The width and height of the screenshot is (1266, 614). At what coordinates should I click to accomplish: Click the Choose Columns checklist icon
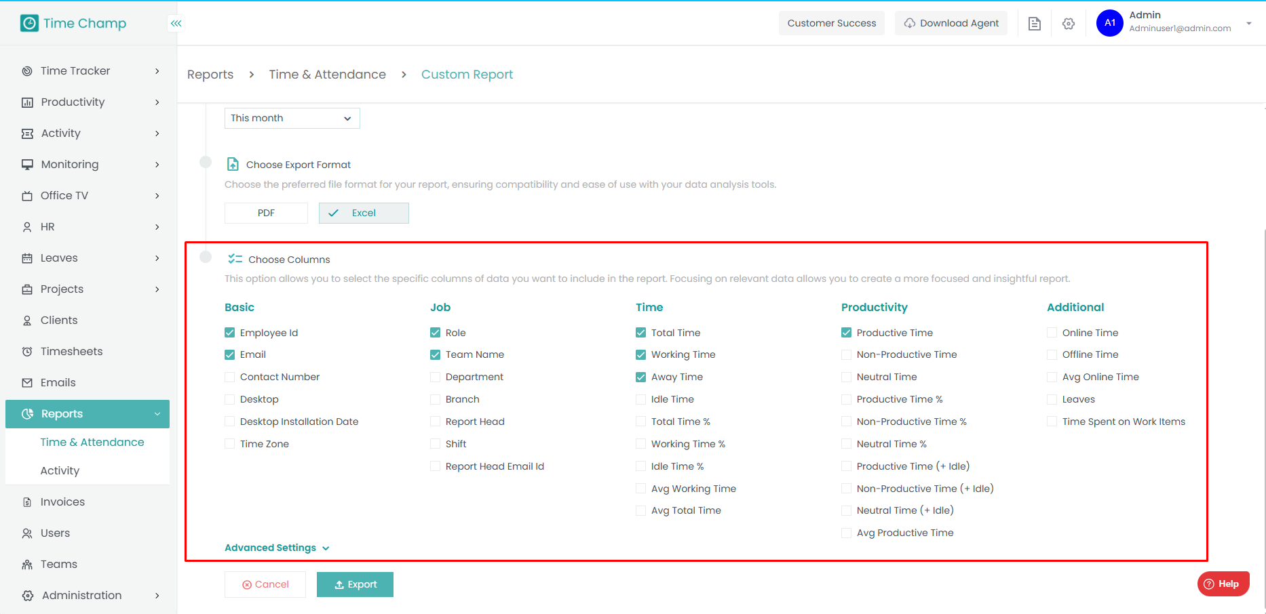[235, 259]
